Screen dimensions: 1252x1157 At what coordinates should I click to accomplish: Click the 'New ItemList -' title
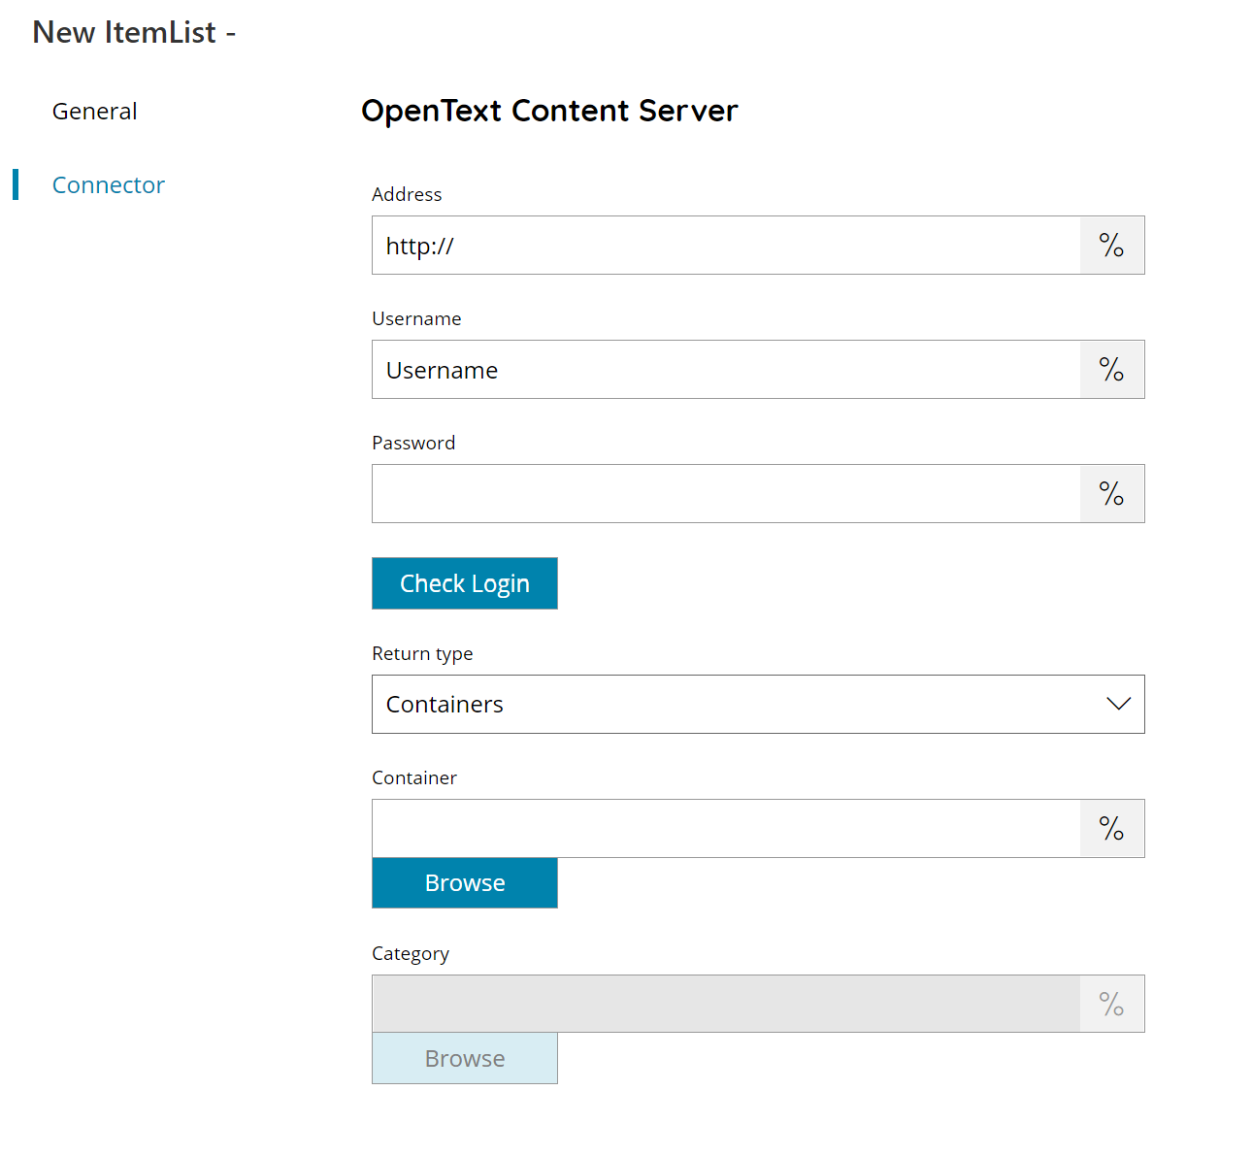point(134,33)
